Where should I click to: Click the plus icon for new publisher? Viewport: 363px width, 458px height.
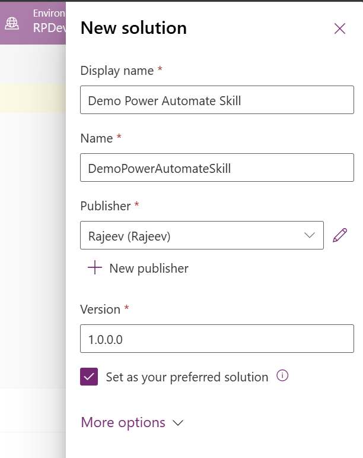tap(95, 267)
